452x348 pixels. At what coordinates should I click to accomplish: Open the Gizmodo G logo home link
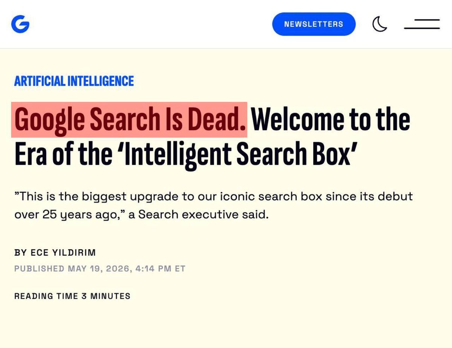tap(20, 24)
